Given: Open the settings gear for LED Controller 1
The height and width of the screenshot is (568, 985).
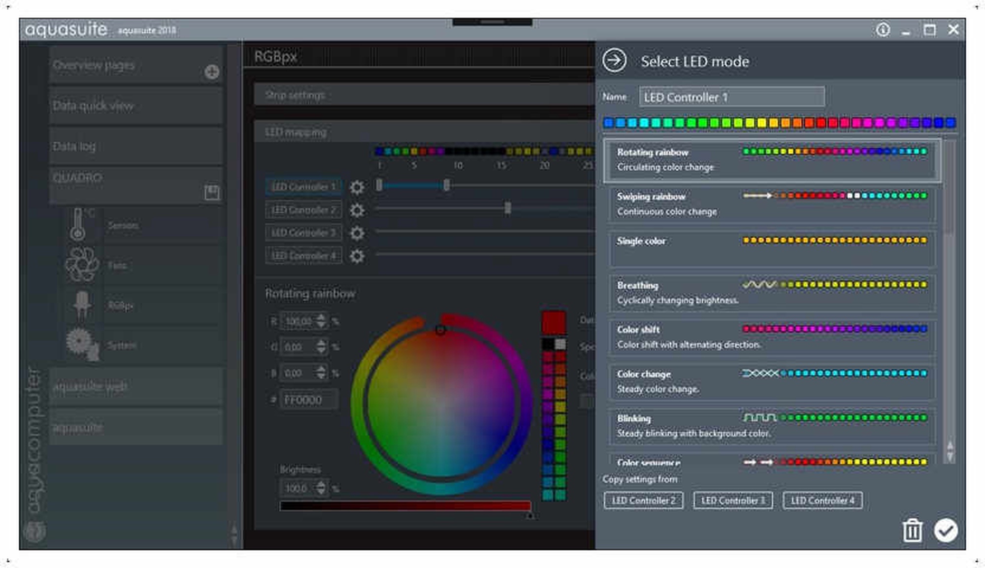Looking at the screenshot, I should tap(357, 187).
